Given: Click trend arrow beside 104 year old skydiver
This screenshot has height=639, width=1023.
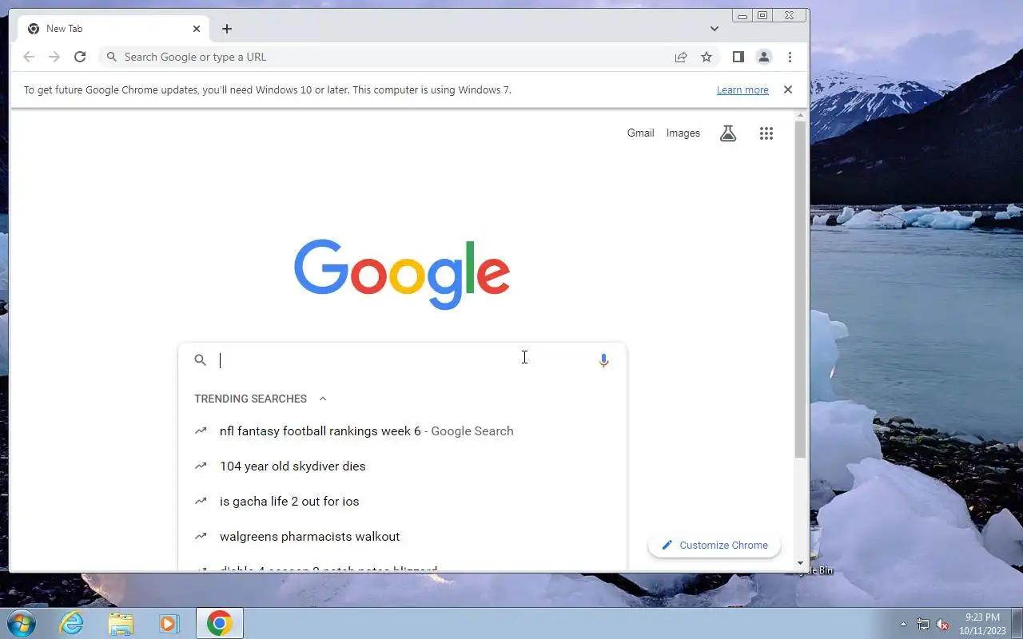Looking at the screenshot, I should click(201, 466).
